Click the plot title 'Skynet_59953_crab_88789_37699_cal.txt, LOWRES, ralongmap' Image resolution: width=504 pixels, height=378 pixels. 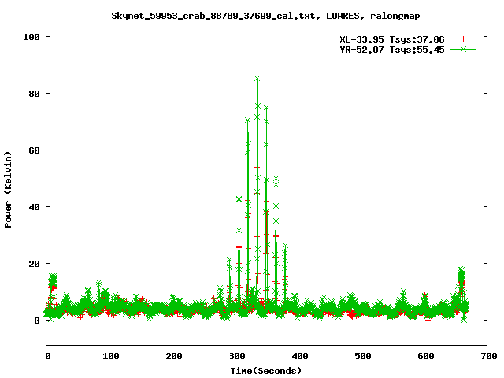[x=265, y=16]
